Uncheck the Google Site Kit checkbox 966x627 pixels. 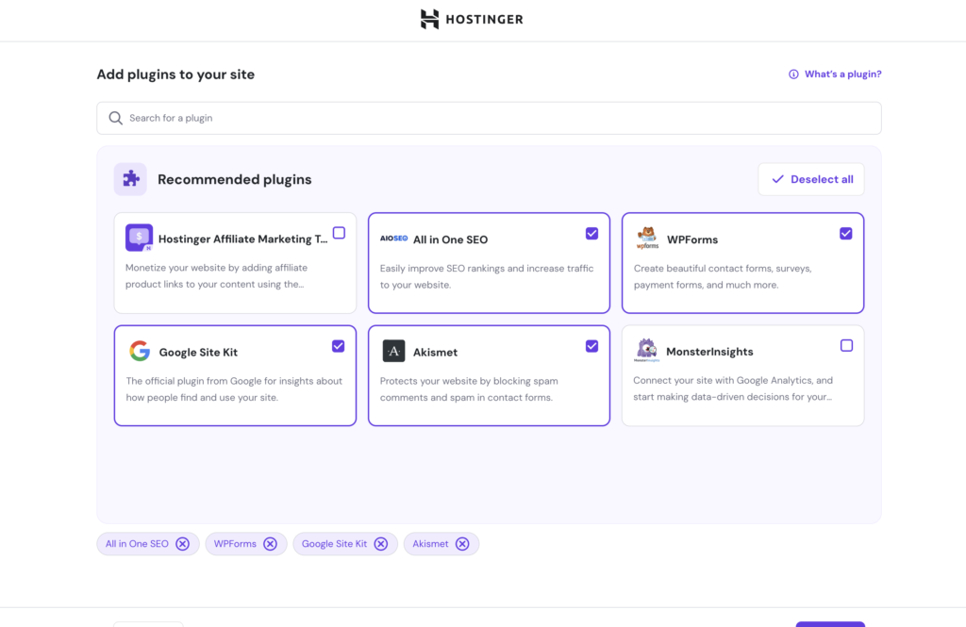coord(339,346)
